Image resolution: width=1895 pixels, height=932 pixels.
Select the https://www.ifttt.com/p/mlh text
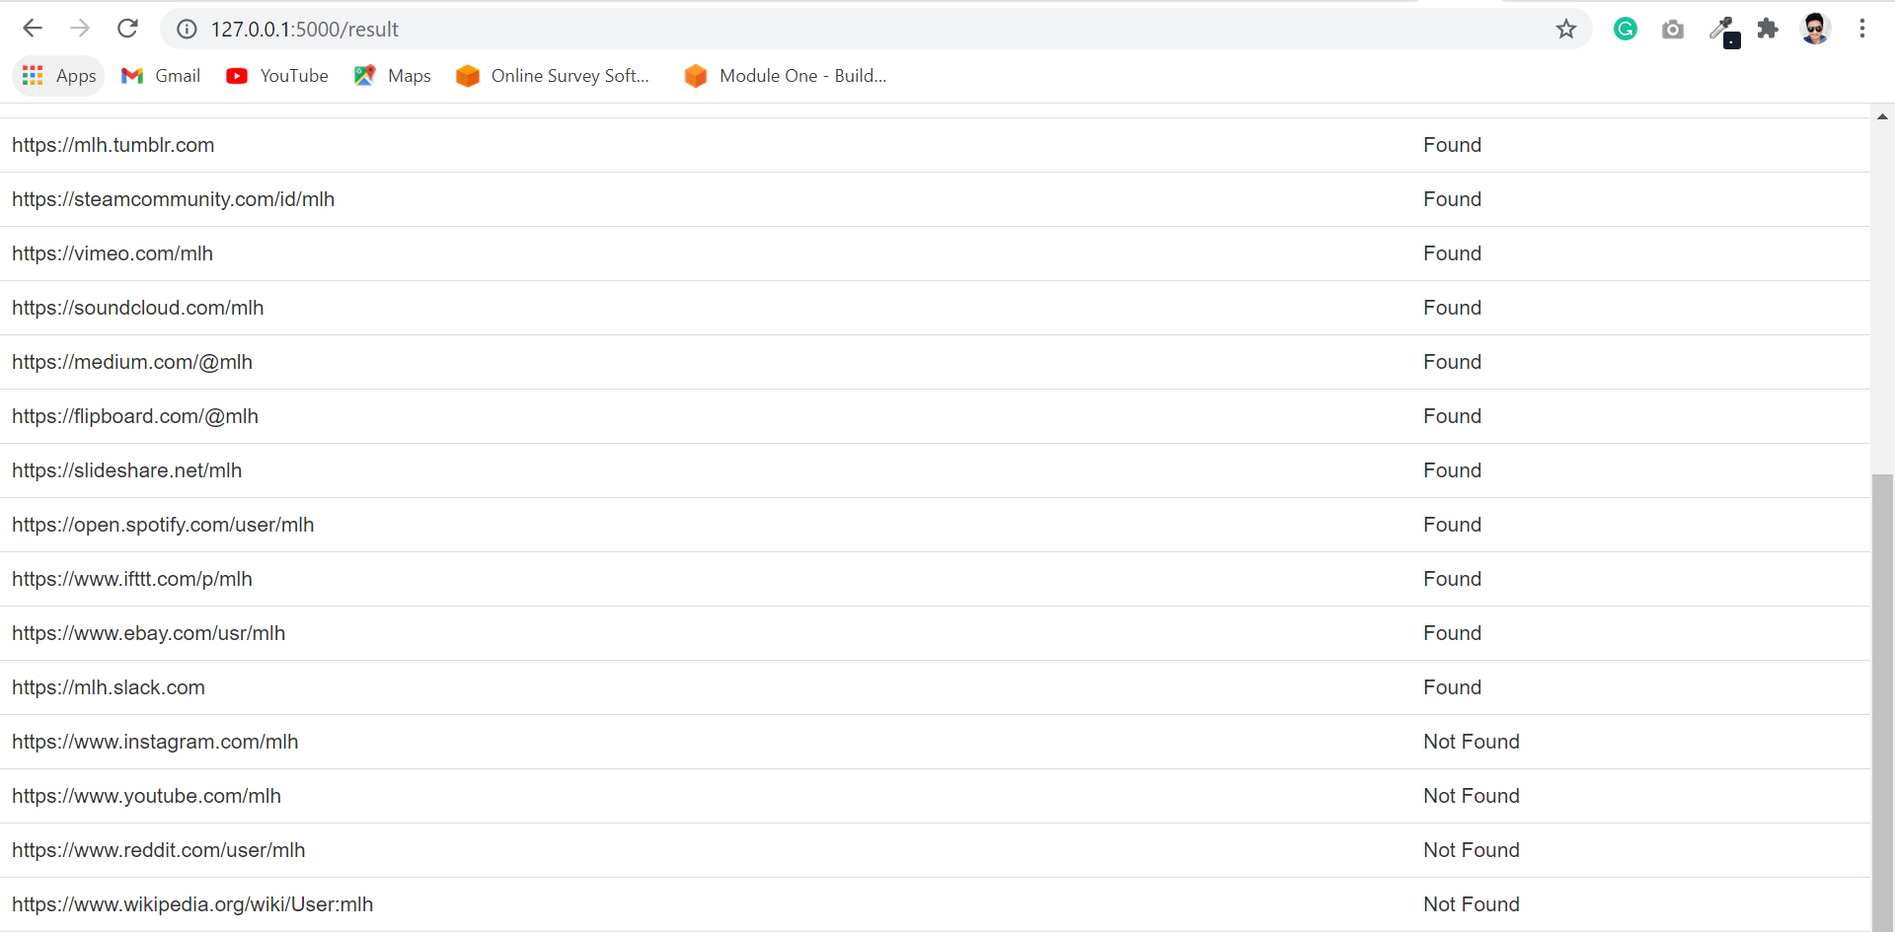point(132,579)
